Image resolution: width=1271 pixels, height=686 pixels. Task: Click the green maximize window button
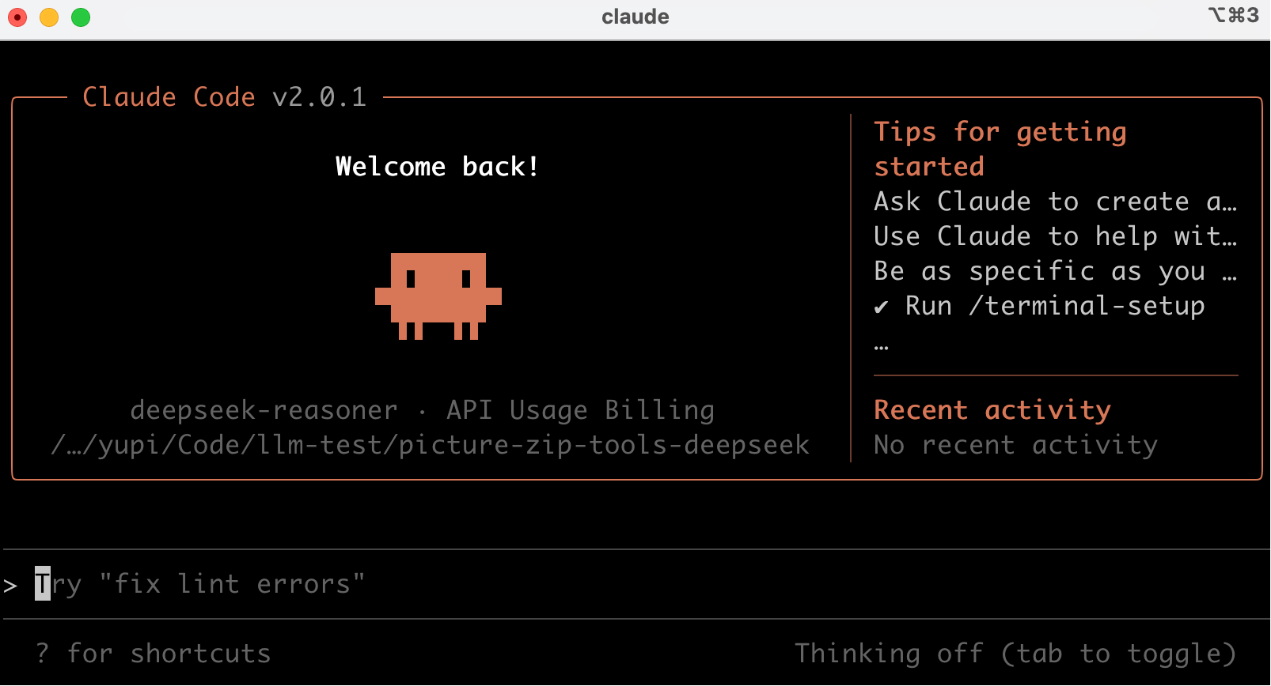point(81,17)
